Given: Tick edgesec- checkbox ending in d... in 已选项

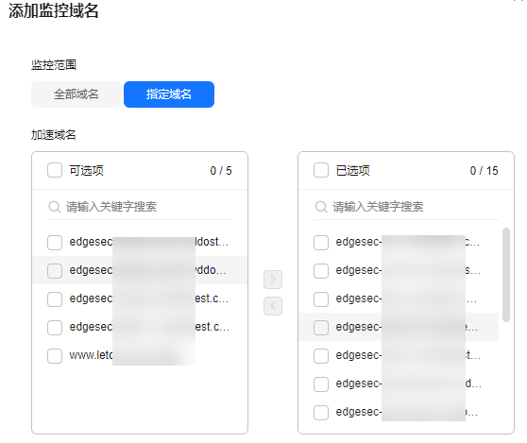Looking at the screenshot, I should point(321,384).
